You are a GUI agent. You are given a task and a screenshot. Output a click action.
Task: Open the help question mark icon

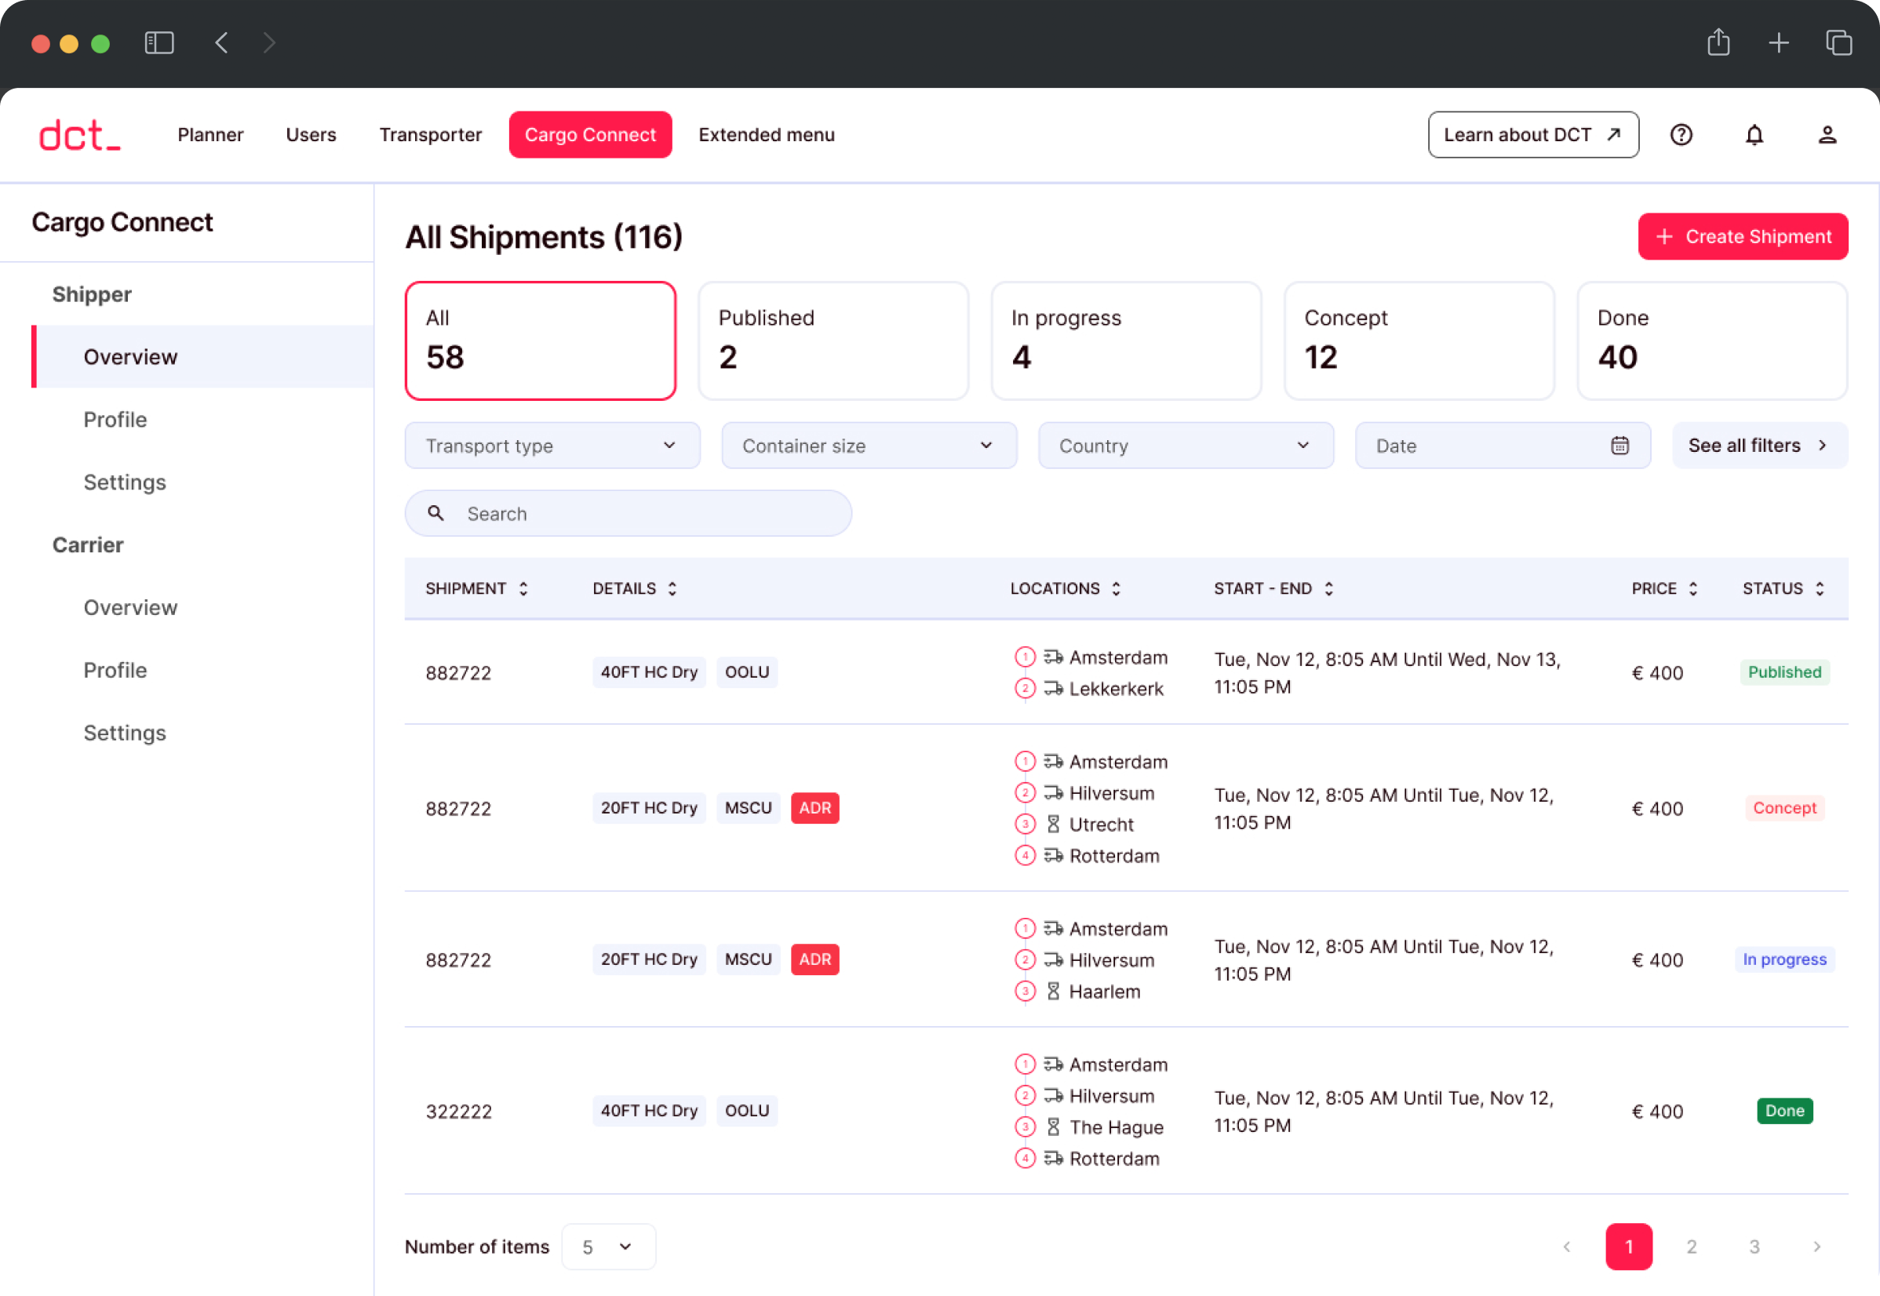[x=1681, y=135]
